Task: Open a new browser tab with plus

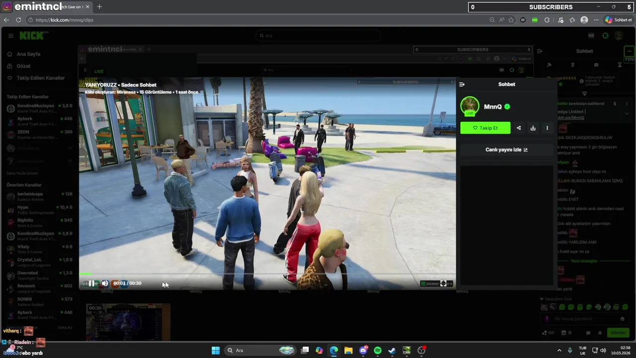Action: (x=99, y=7)
